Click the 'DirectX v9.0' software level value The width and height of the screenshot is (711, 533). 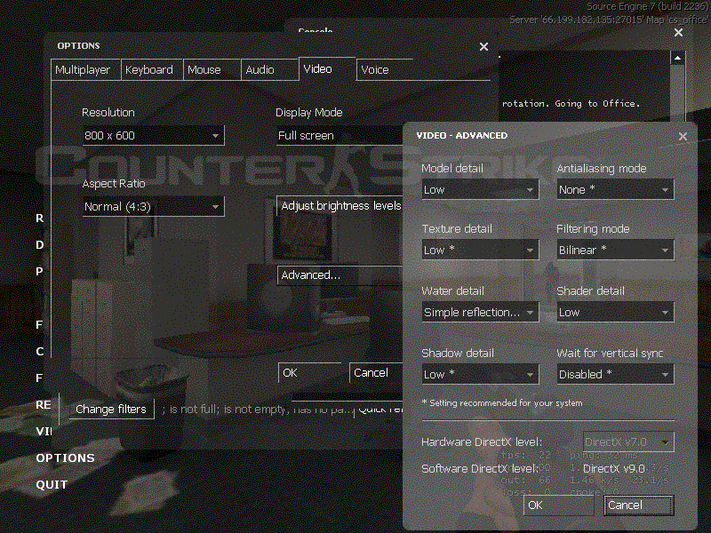point(614,469)
